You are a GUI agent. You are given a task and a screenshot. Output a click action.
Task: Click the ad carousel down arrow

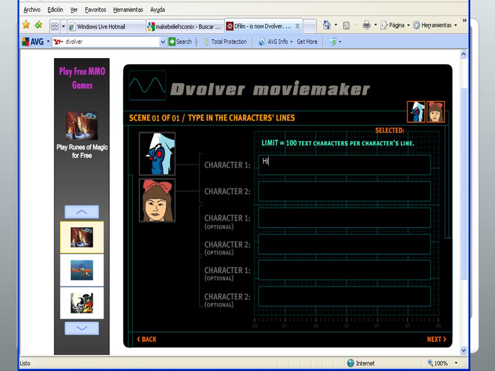point(82,328)
